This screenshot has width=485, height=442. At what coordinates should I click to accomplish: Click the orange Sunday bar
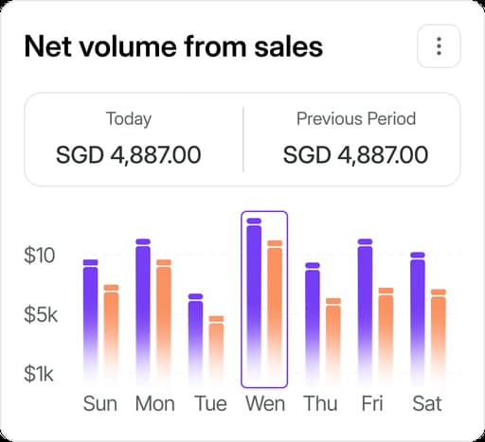(x=111, y=336)
